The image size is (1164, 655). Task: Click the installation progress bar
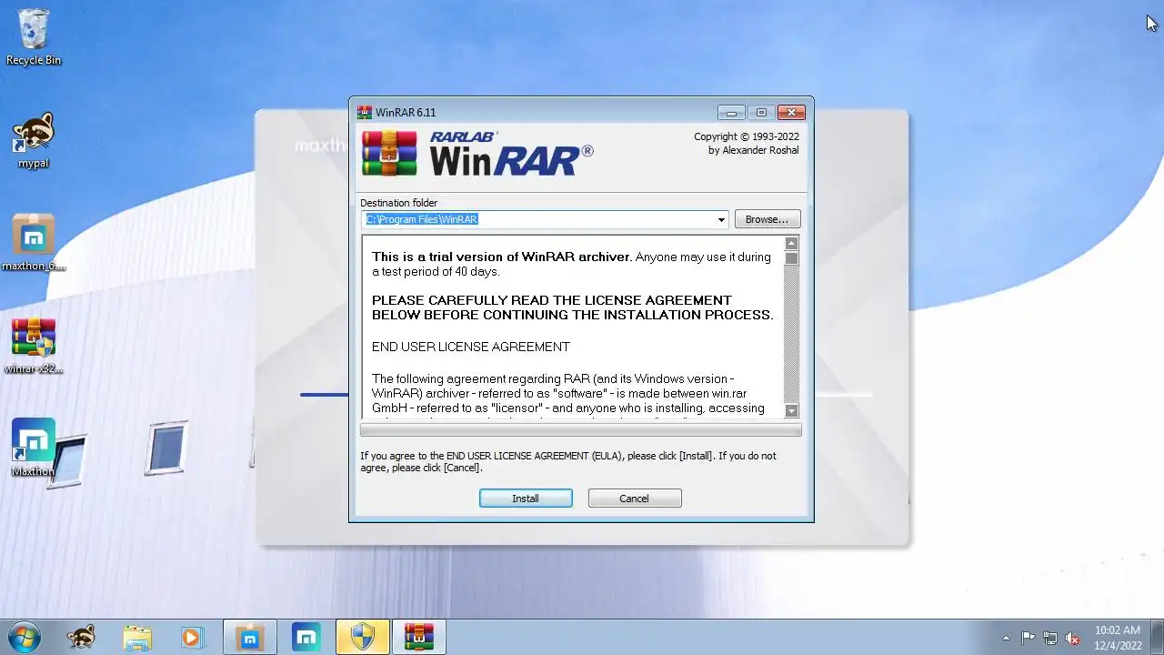point(581,430)
